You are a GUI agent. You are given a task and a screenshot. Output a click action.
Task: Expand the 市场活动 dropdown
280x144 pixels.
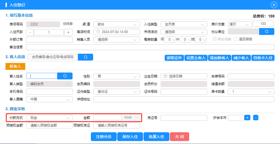tap(184, 32)
